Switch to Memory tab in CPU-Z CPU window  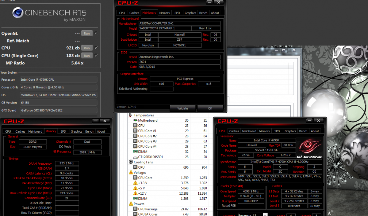pos(264,131)
